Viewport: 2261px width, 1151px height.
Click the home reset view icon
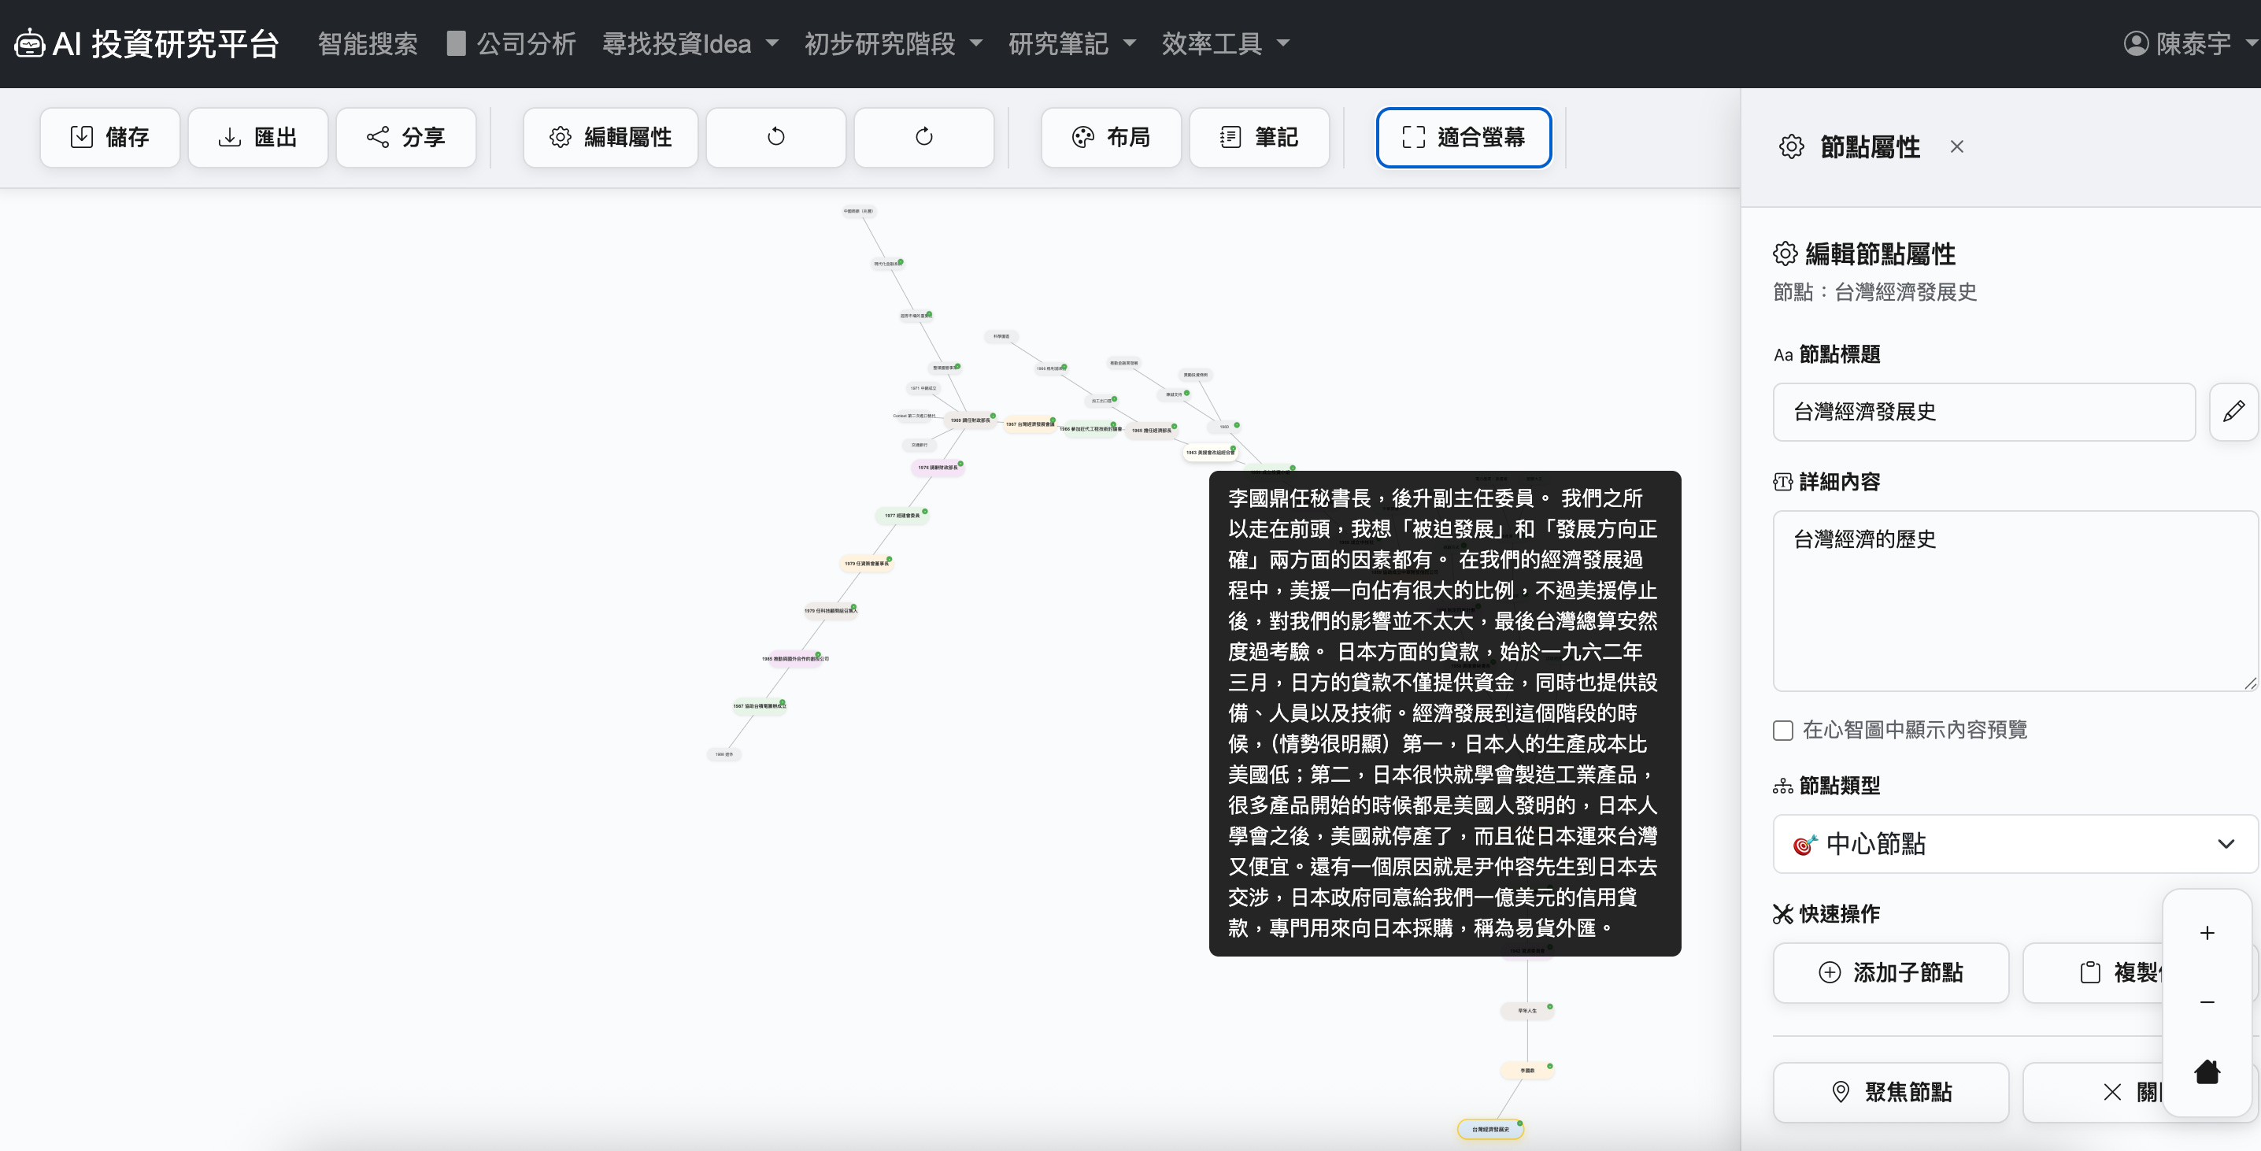[2207, 1071]
